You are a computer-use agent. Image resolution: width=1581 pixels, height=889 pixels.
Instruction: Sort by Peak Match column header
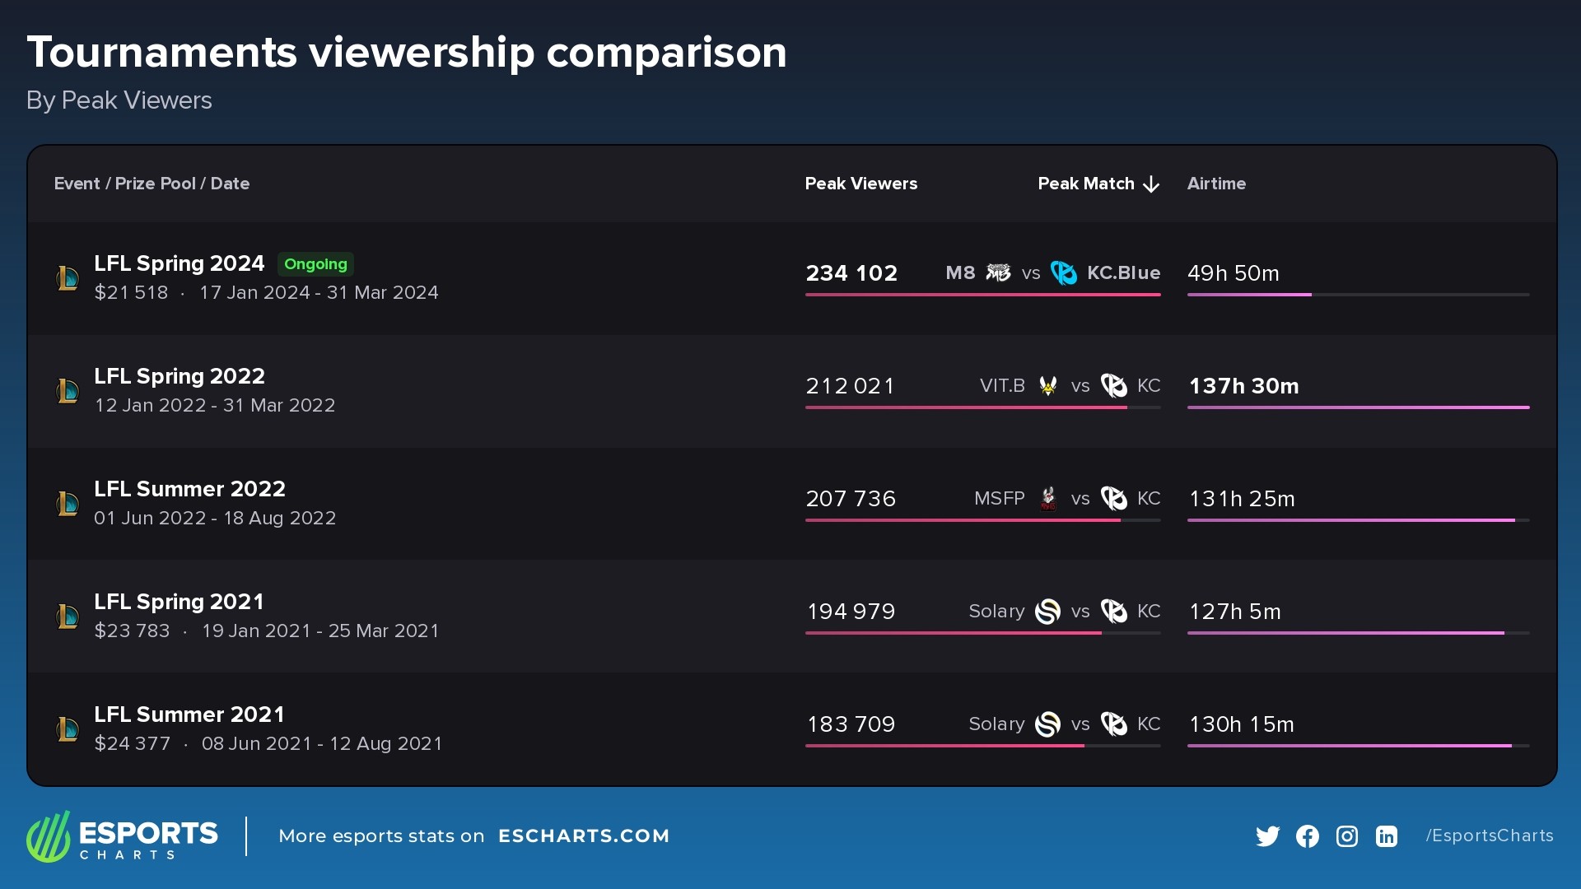1086,184
